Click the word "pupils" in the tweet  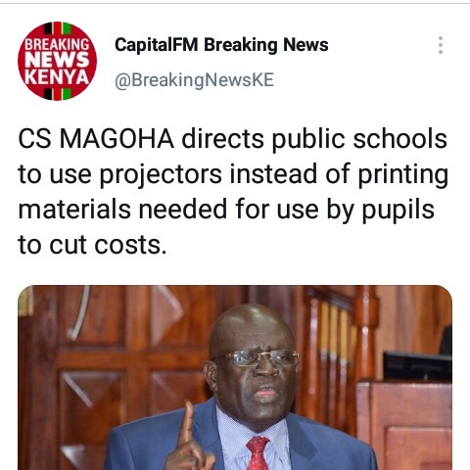(x=399, y=211)
